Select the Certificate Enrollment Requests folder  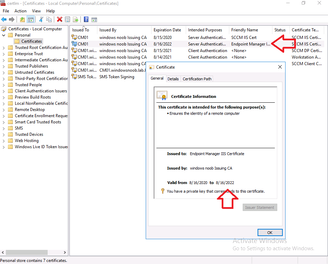tap(41, 116)
